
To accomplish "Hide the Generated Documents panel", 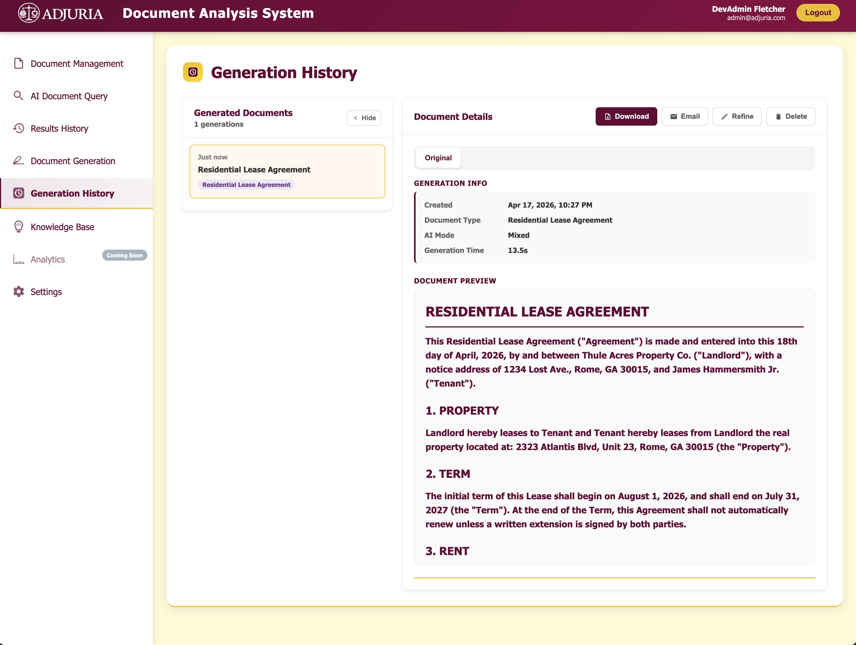I will click(x=364, y=118).
